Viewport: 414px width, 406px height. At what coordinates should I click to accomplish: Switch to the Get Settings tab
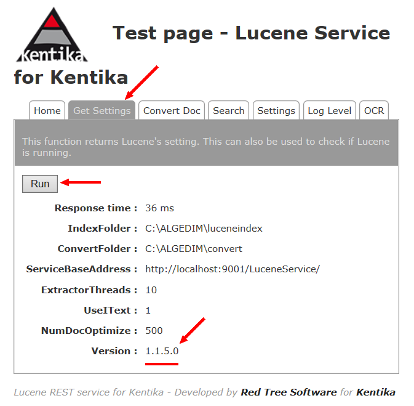pos(102,110)
